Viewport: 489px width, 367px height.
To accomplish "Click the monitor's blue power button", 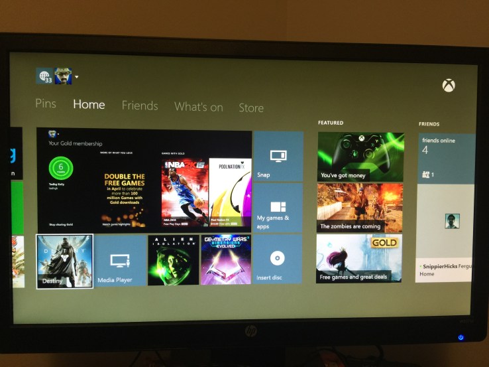I will point(461,337).
